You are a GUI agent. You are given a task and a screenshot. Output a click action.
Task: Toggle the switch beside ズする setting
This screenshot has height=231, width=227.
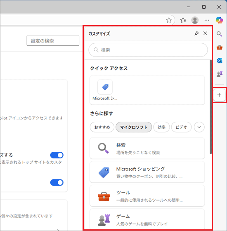click(x=57, y=155)
